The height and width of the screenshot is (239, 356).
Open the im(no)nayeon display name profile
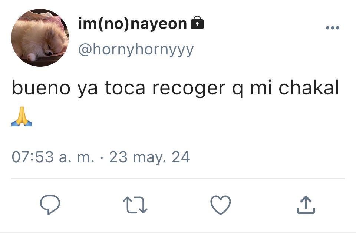click(x=133, y=24)
